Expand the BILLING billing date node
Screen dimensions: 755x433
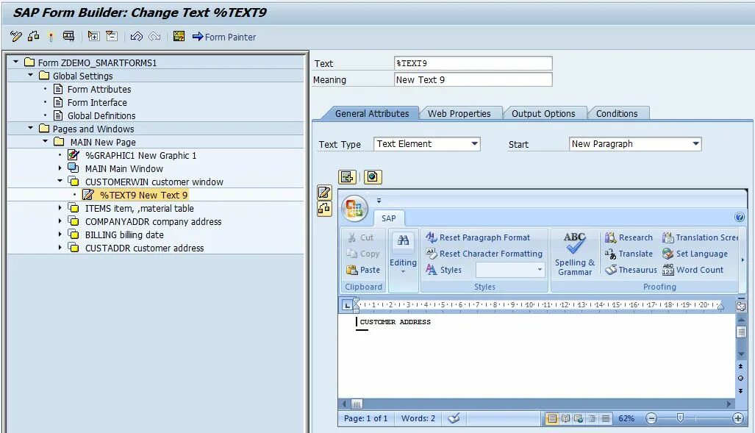tap(60, 234)
